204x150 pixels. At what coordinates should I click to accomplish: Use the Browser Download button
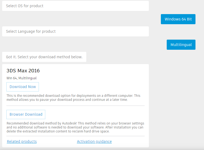[26, 114]
